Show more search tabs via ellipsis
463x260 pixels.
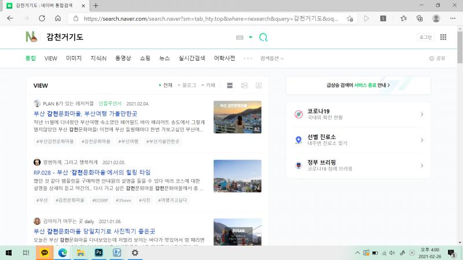pyautogui.click(x=248, y=58)
